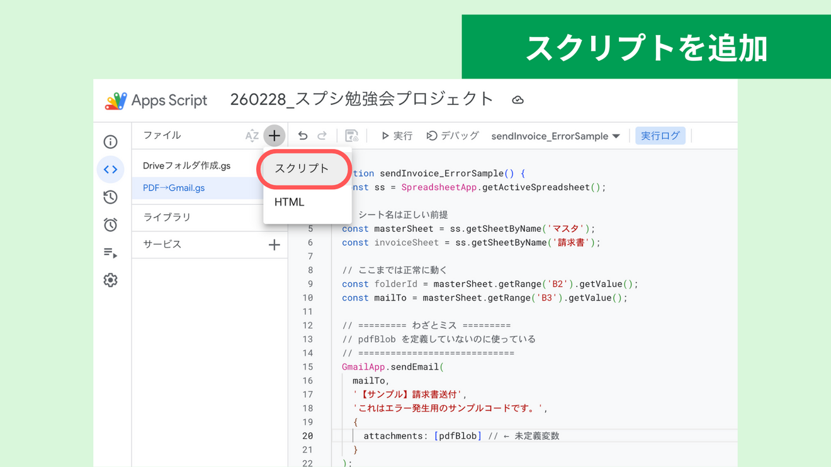Open Project Settings gear icon
Viewport: 831px width, 467px height.
(110, 280)
